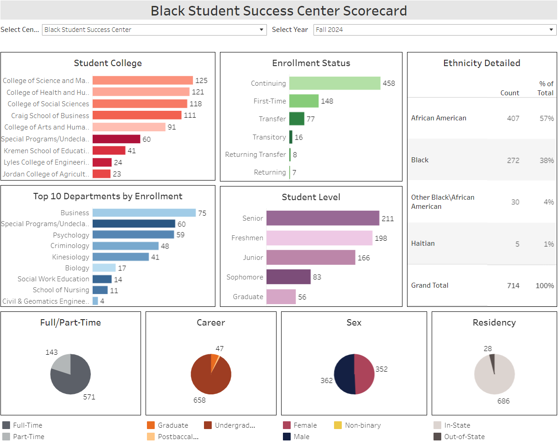Click the Business department bar
Screen dimensions: 559x445
tap(144, 213)
